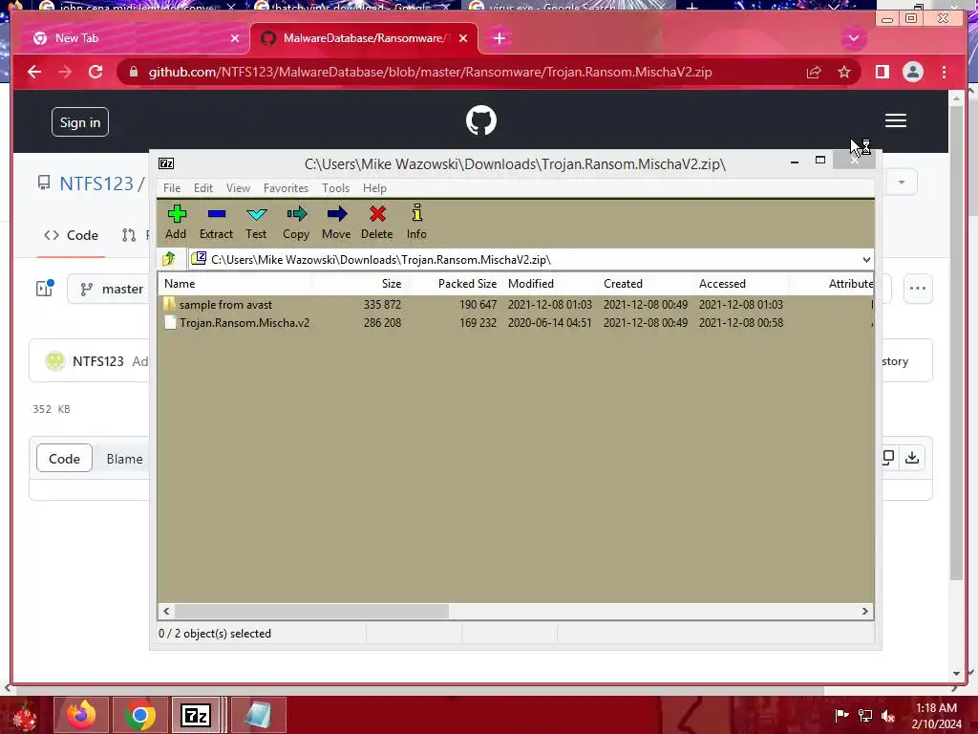Sort by Created column header
The width and height of the screenshot is (978, 734).
tap(646, 283)
